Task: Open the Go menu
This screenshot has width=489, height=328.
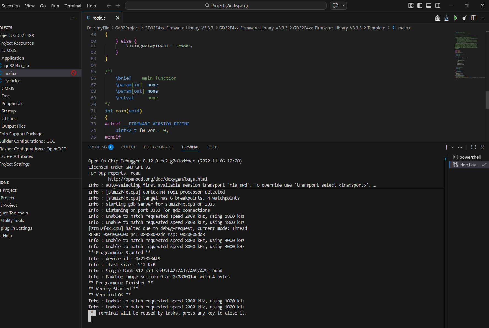Action: (43, 6)
